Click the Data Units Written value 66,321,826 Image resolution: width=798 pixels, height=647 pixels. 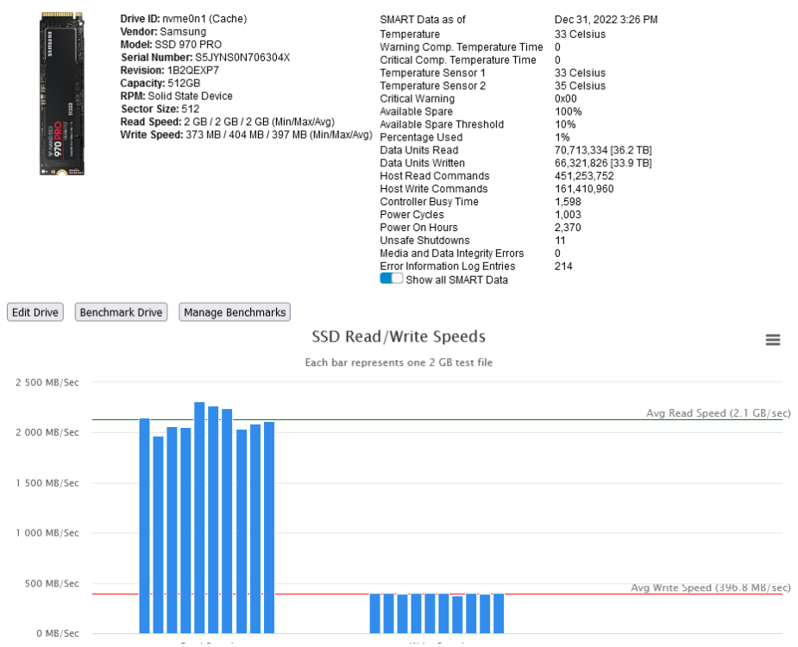click(603, 163)
